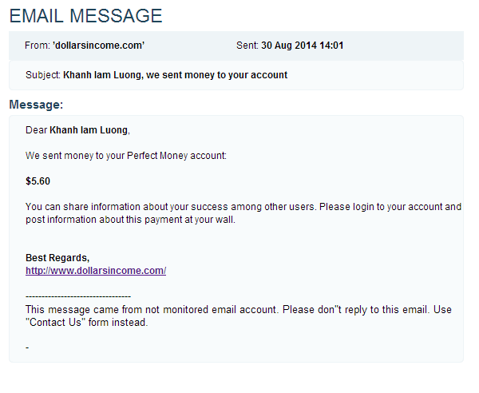This screenshot has width=479, height=393.
Task: Click the Subject label
Action: 42,75
